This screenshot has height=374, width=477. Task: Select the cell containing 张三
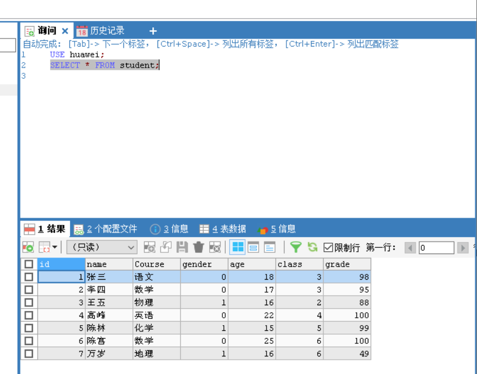[109, 277]
